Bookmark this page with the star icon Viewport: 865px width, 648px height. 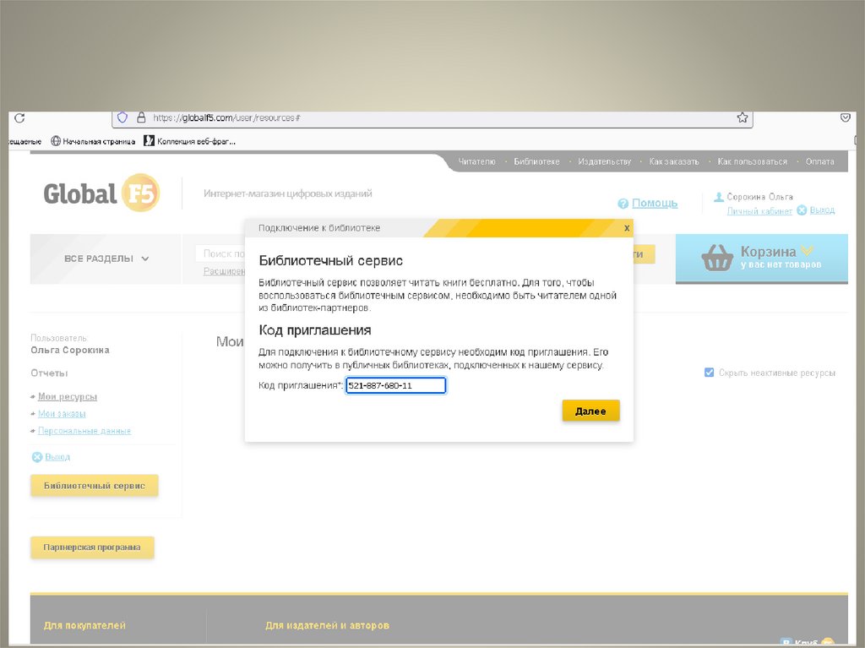click(x=743, y=117)
